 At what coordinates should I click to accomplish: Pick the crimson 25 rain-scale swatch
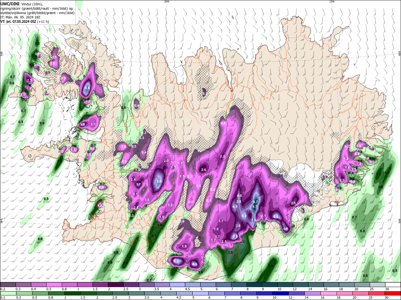click(x=376, y=293)
